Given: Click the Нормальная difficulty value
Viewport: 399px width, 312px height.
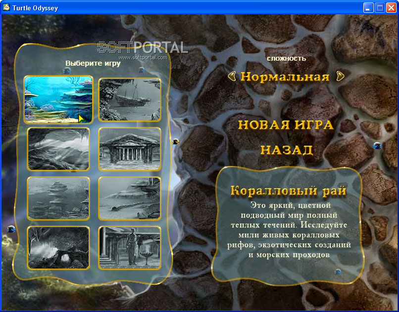Looking at the screenshot, I should (285, 77).
